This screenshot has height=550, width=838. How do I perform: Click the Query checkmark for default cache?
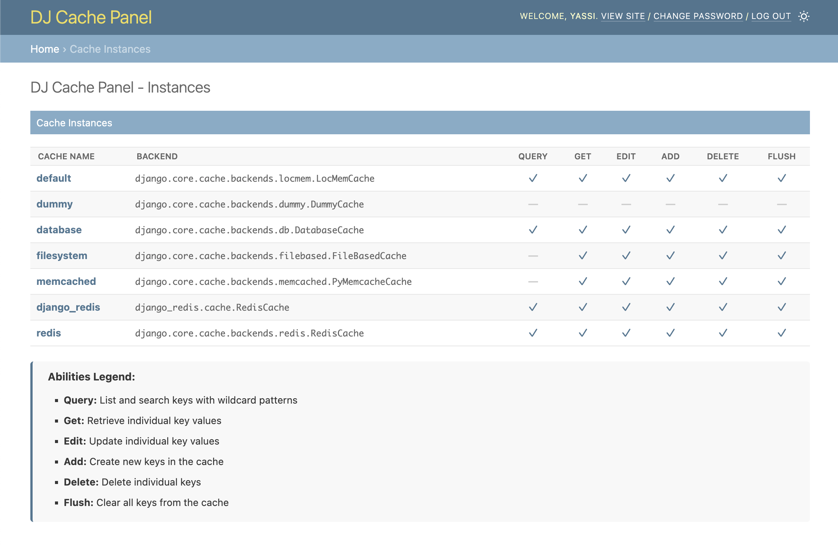[x=533, y=178]
